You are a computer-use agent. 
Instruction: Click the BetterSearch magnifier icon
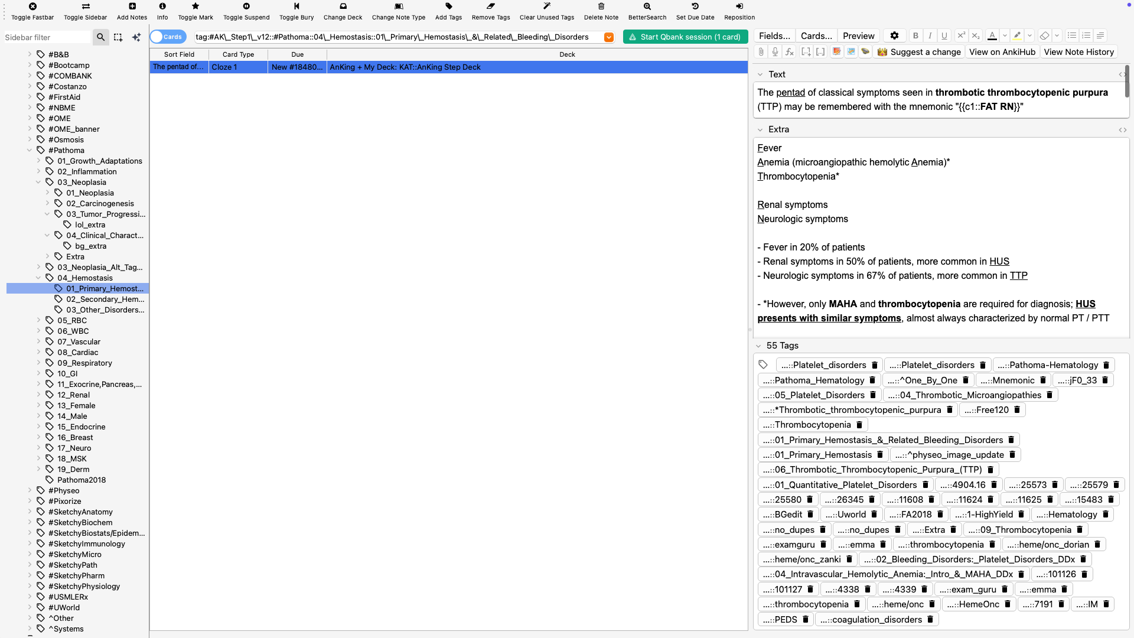pyautogui.click(x=647, y=6)
